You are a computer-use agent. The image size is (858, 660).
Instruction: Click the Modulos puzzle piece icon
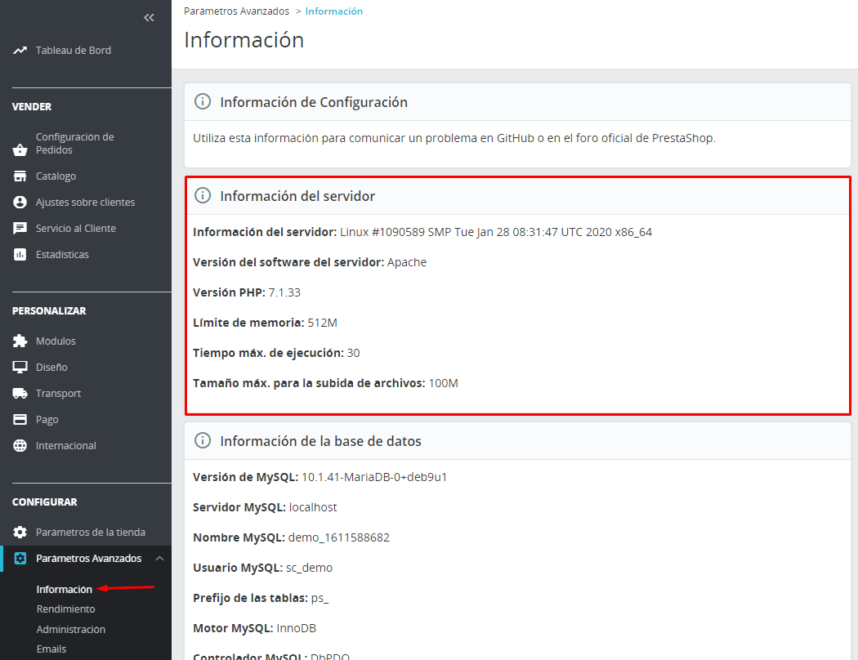[x=20, y=341]
